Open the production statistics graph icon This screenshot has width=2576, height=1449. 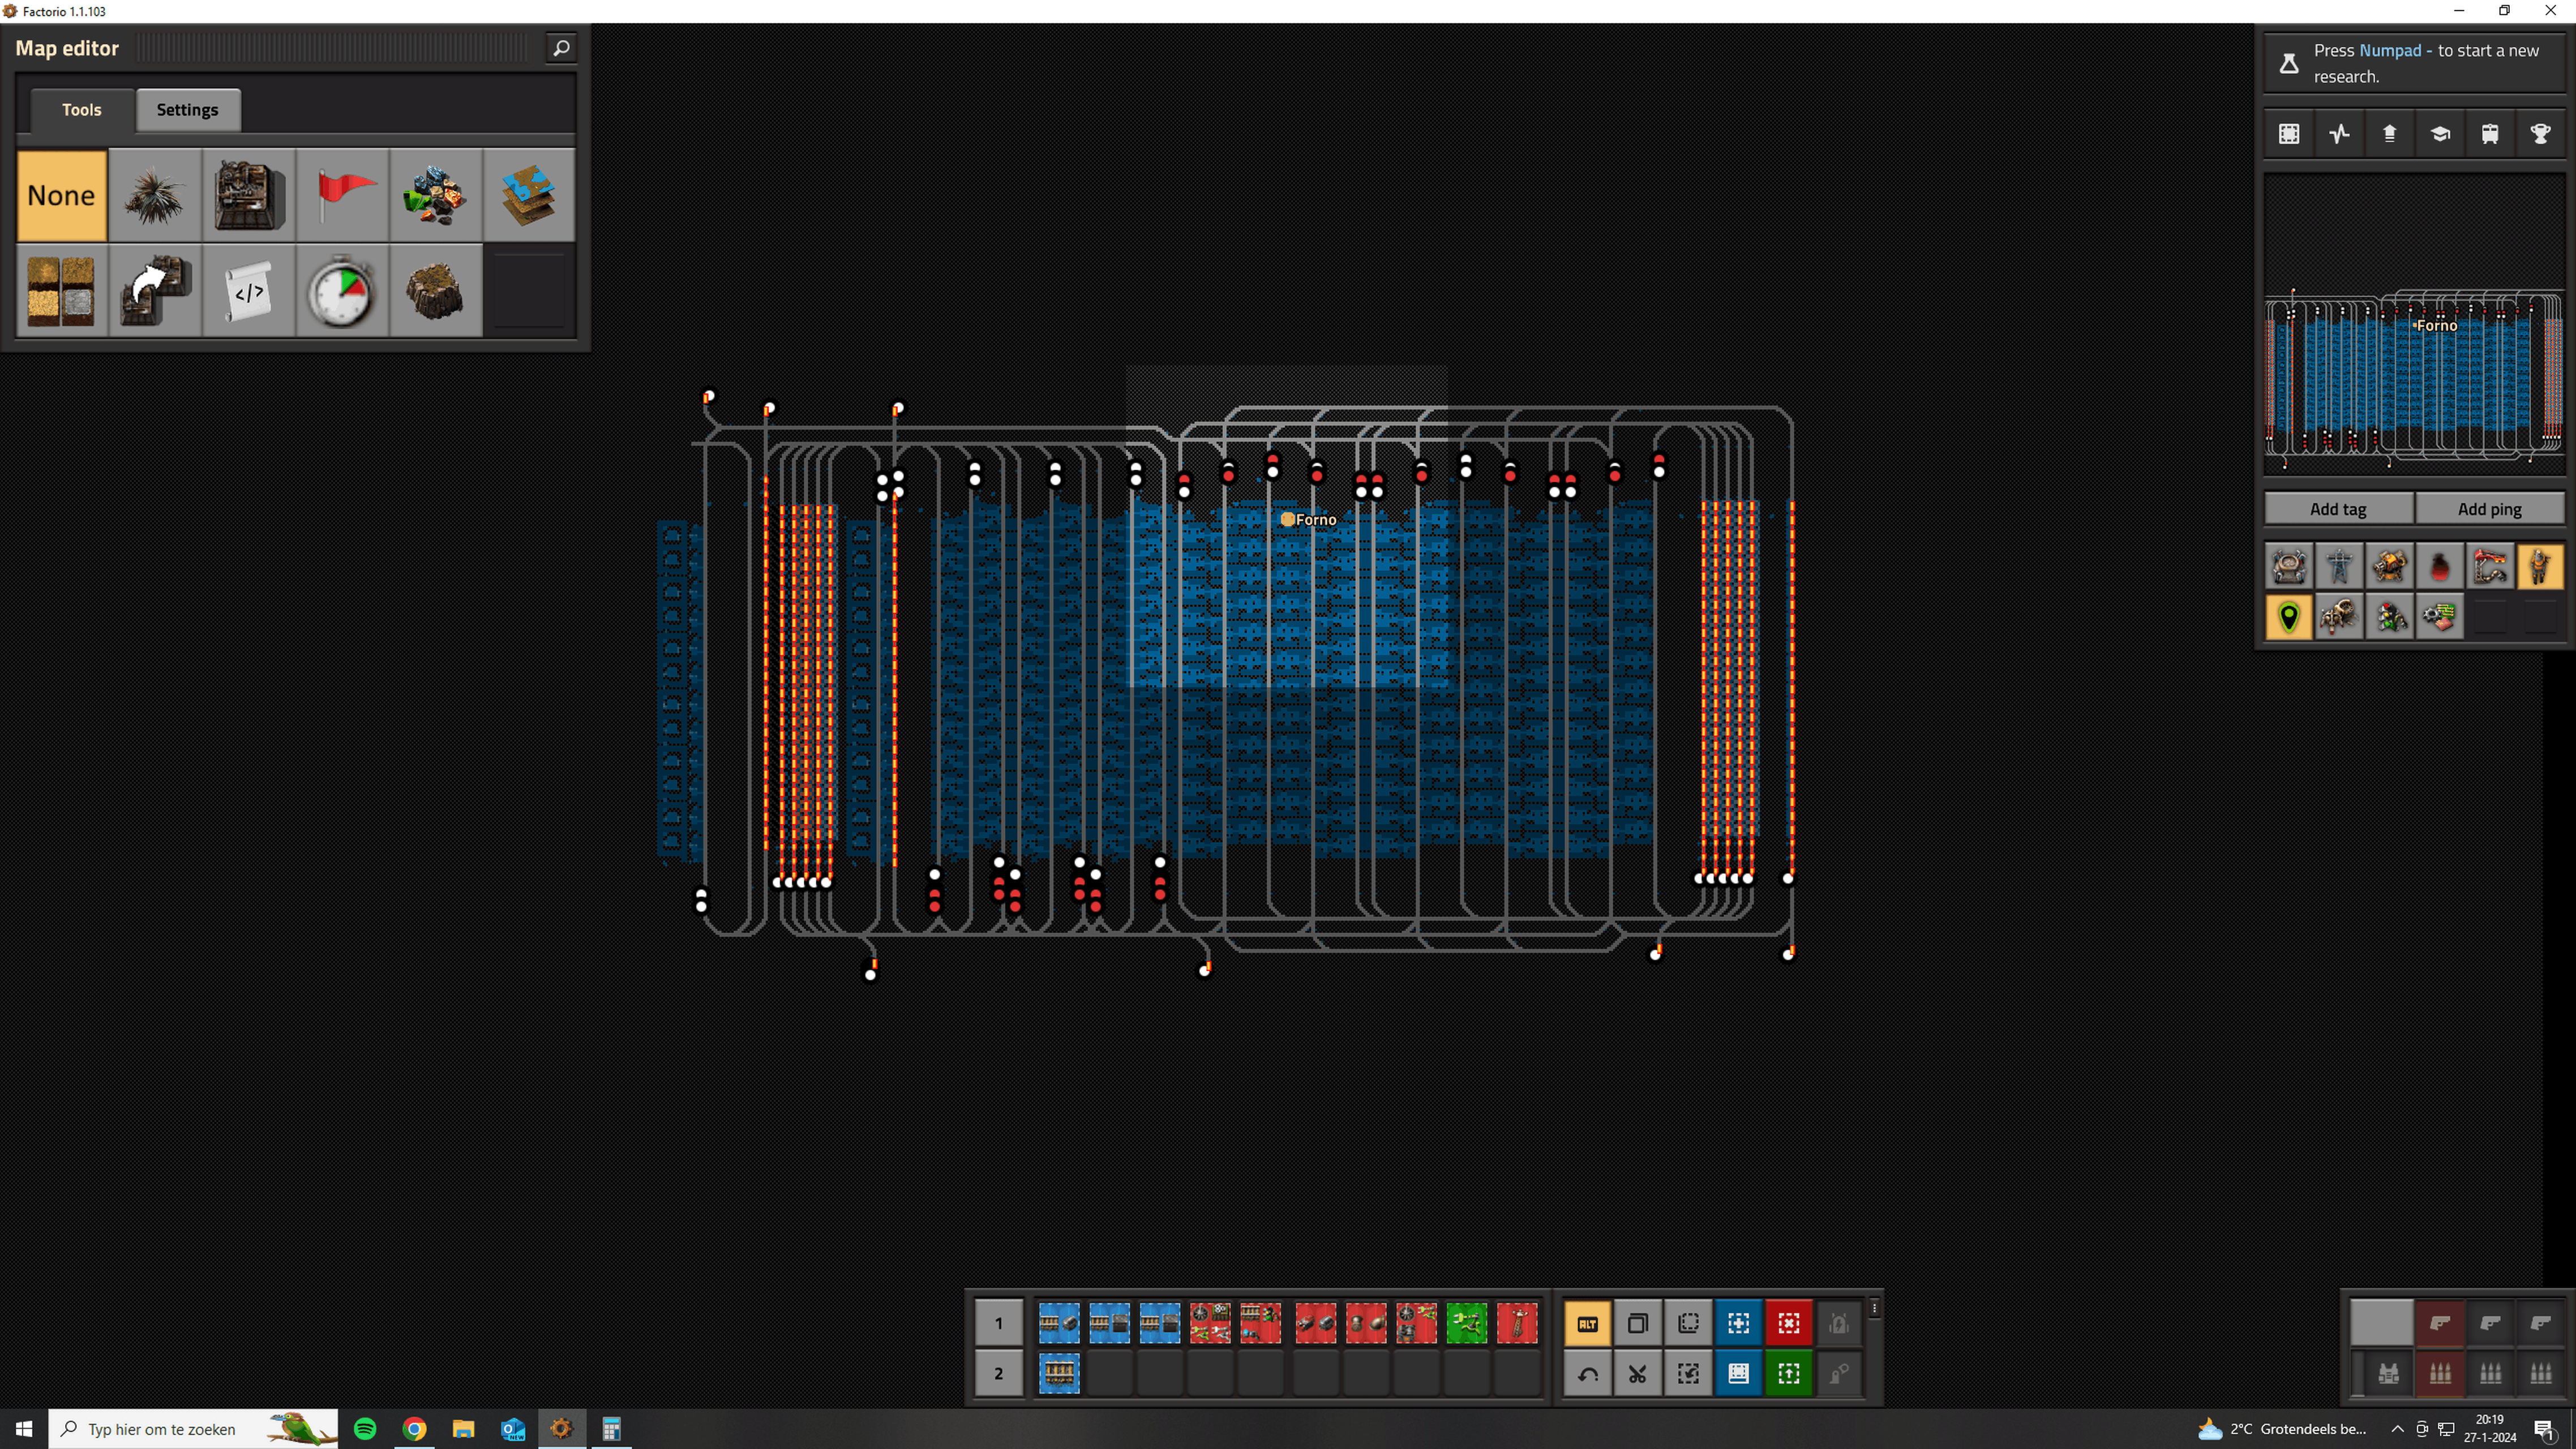[2339, 134]
